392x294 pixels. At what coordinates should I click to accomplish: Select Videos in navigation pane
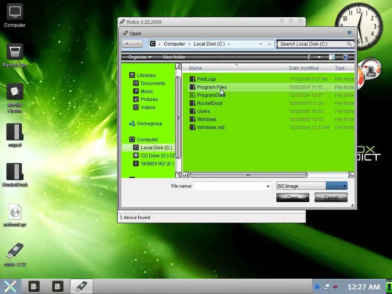[144, 107]
